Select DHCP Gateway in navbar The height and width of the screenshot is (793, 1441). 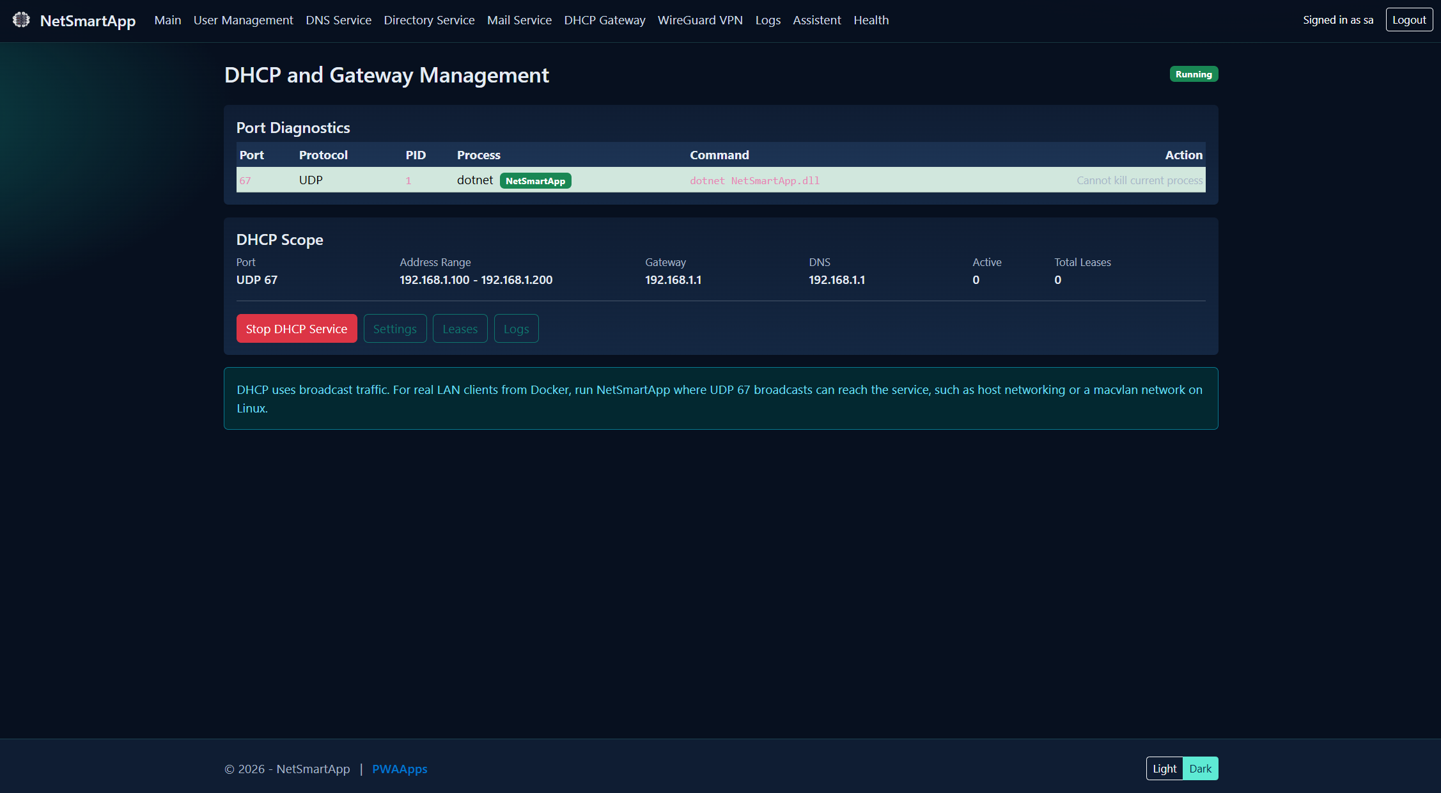pyautogui.click(x=604, y=20)
